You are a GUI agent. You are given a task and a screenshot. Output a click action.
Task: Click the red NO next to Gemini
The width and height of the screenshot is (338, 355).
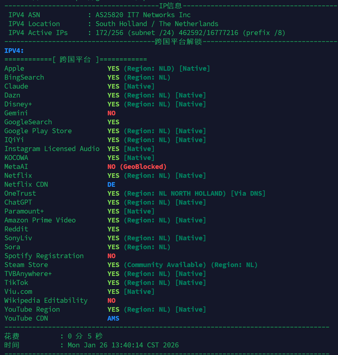[x=111, y=113]
